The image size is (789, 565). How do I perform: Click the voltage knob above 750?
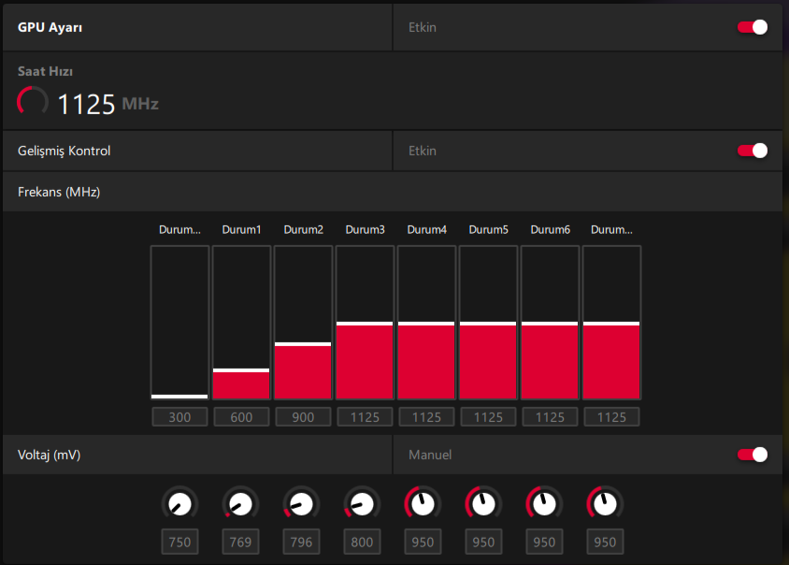[179, 504]
